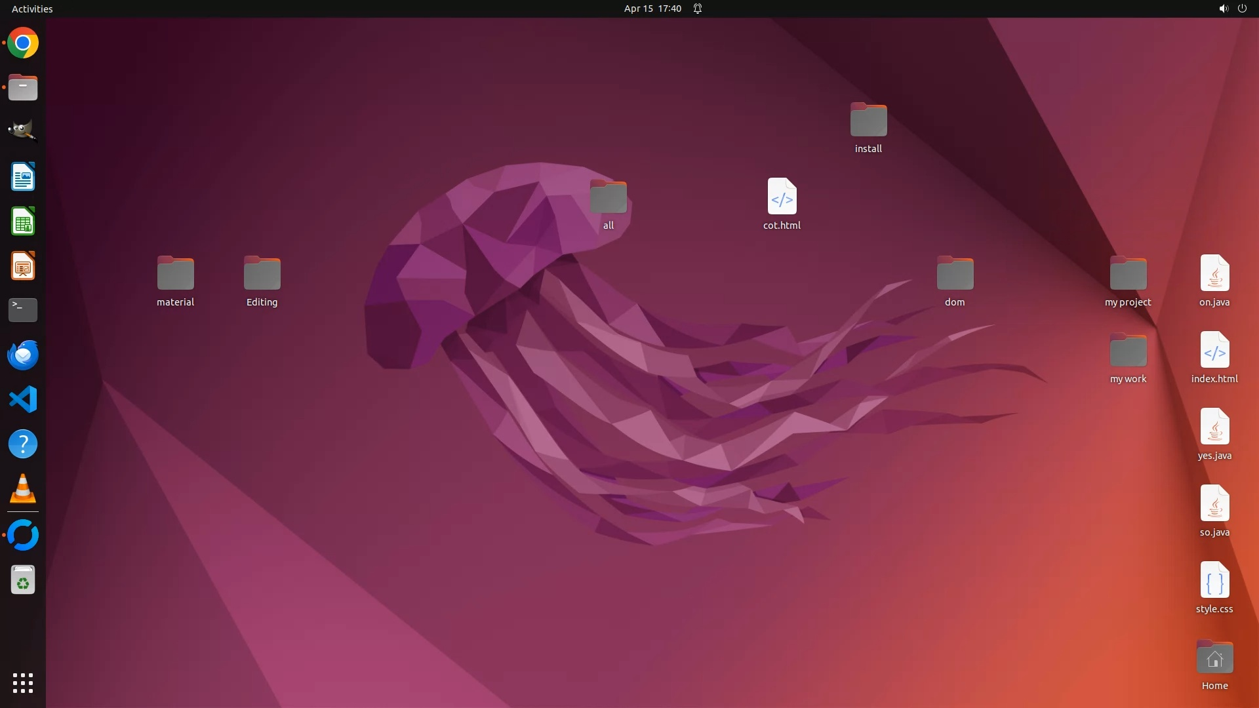The width and height of the screenshot is (1259, 708).
Task: Click the Help question mark icon
Action: [x=23, y=444]
